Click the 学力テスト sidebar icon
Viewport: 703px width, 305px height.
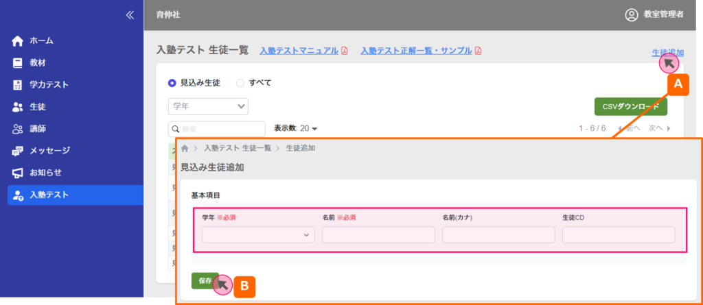[x=18, y=85]
